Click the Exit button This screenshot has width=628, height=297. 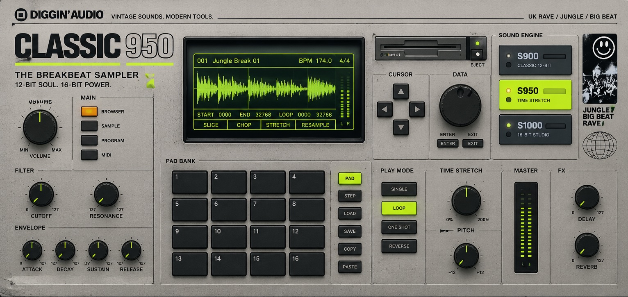[473, 143]
